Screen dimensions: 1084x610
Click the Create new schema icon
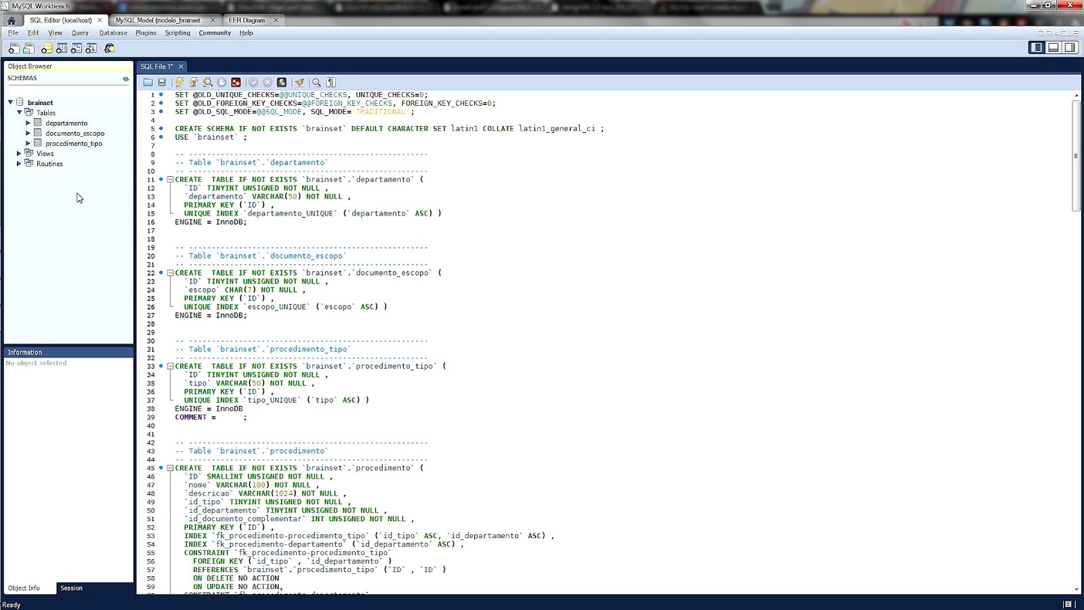47,48
